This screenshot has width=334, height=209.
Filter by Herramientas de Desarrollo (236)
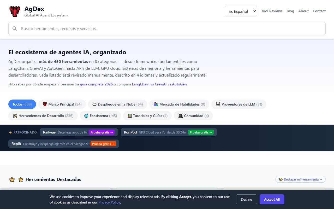(x=43, y=116)
